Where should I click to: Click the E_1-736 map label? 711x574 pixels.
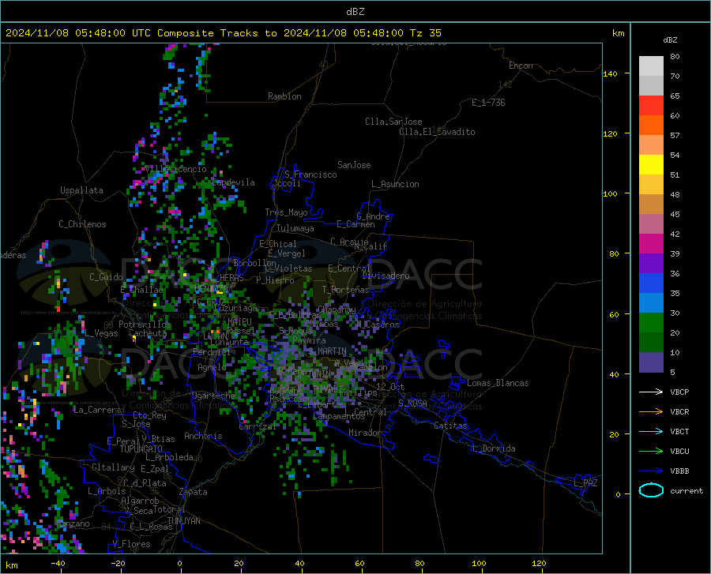488,103
